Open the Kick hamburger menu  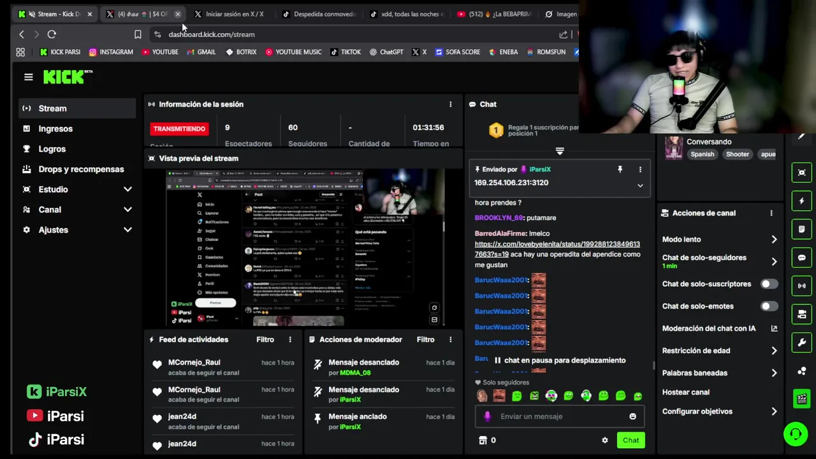point(28,77)
